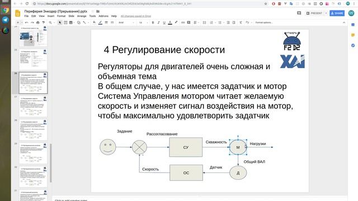
Task: Open the text Align dropdown
Action: point(196,22)
